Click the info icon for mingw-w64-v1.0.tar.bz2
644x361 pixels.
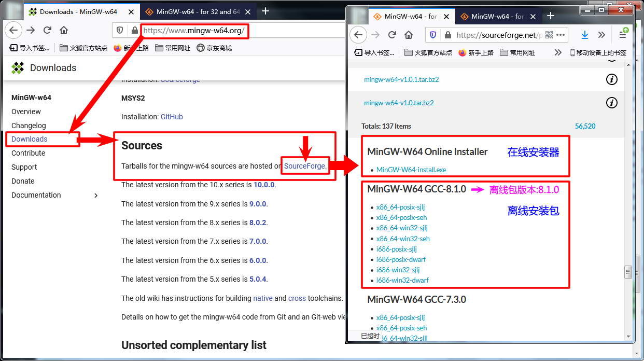(612, 103)
